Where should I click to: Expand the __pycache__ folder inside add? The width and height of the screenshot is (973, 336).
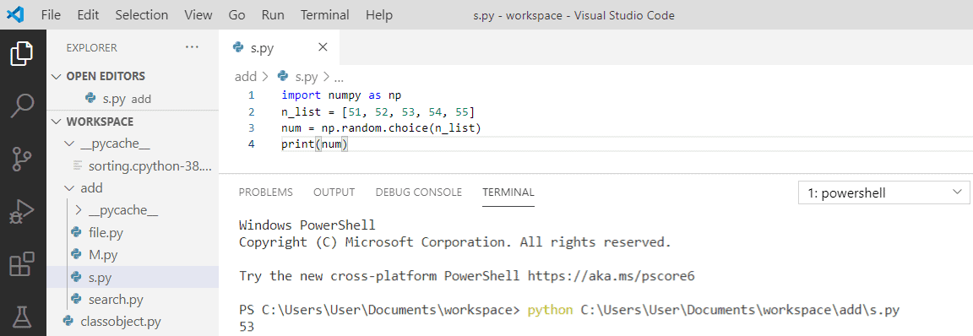(x=79, y=210)
